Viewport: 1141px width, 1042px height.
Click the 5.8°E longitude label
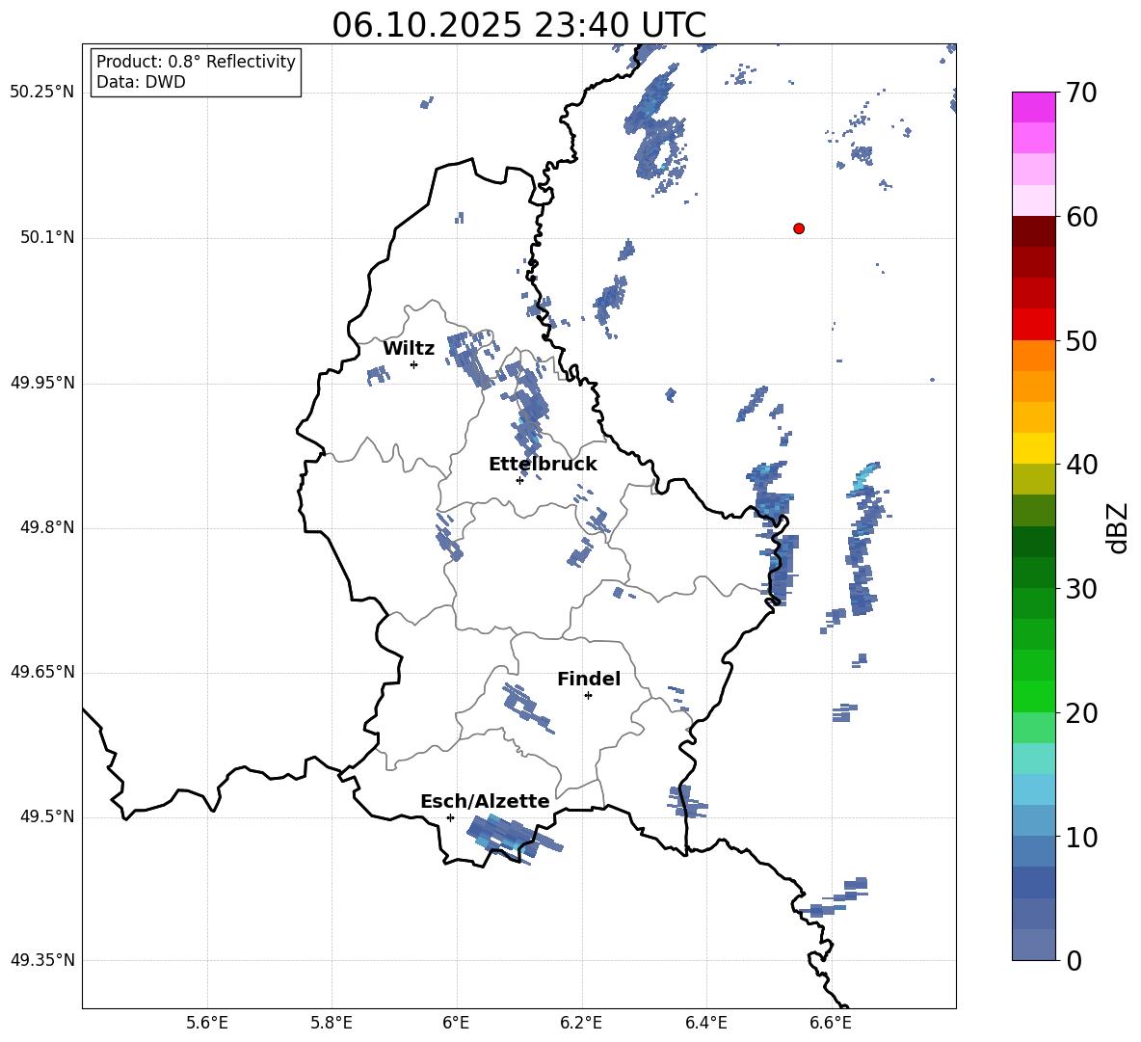point(332,1023)
